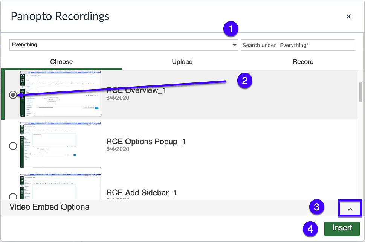Click the 6/4/2020 date under RCE Overview_1

pos(118,98)
